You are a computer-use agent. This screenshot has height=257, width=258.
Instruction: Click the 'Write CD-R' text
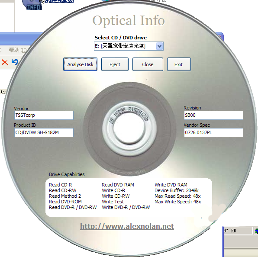pyautogui.click(x=113, y=190)
